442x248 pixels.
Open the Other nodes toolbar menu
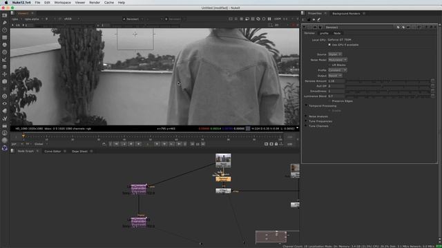point(5,125)
